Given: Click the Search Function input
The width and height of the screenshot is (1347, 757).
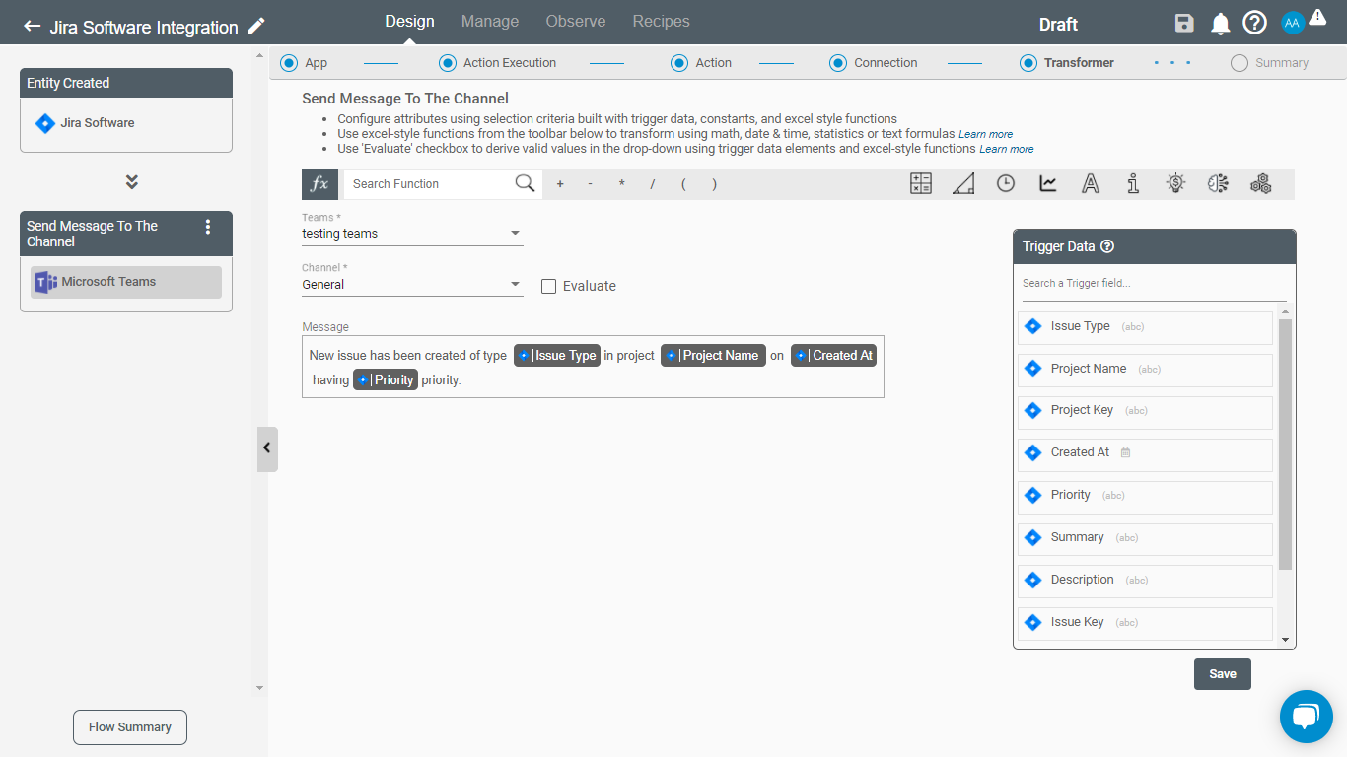Looking at the screenshot, I should (x=429, y=184).
